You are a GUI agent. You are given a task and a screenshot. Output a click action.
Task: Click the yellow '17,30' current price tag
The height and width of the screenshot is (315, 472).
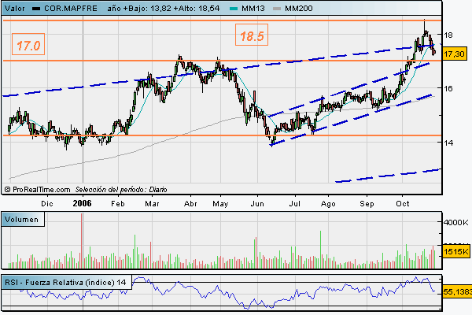[x=455, y=54]
